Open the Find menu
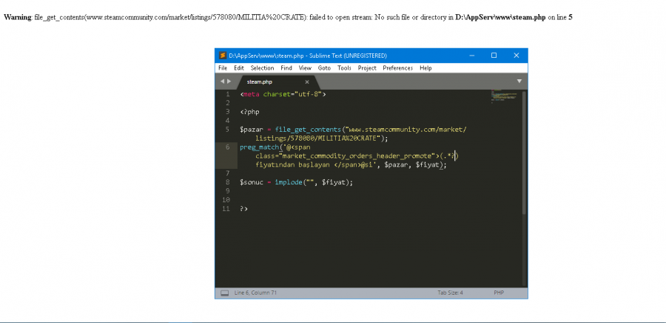 tap(286, 68)
